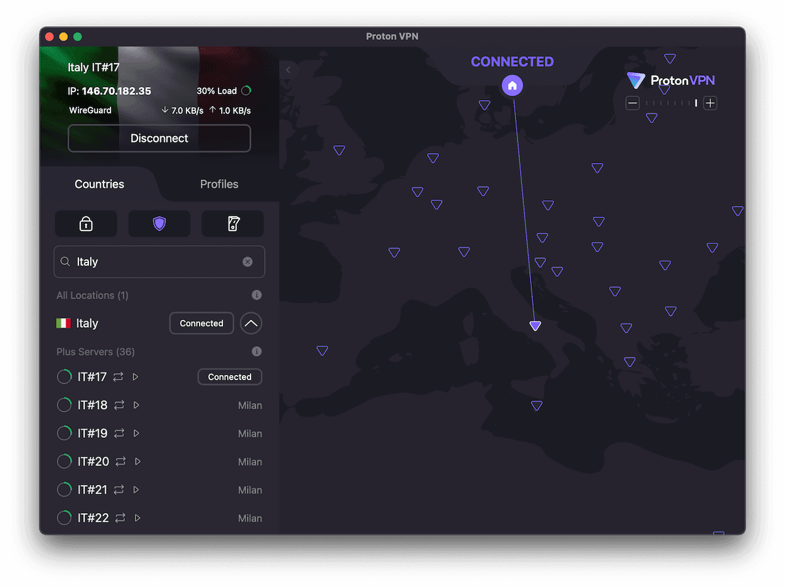Select the IT#22 server name
Image resolution: width=785 pixels, height=587 pixels.
pos(94,518)
